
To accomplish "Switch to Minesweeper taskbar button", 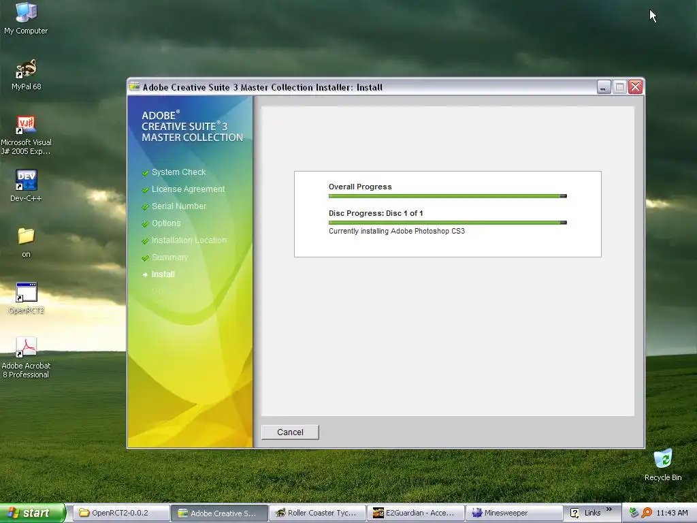I will point(515,513).
